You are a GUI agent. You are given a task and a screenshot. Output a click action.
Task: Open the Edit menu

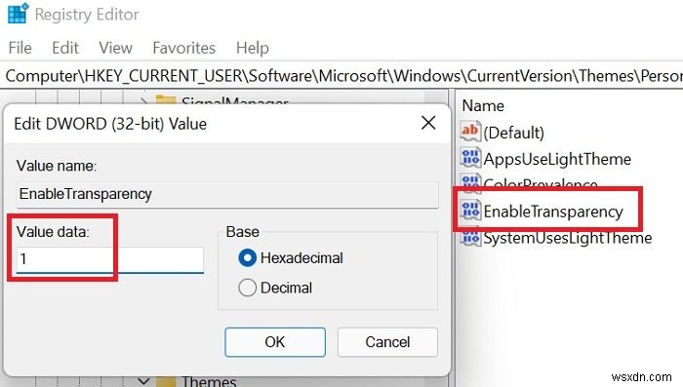(65, 48)
